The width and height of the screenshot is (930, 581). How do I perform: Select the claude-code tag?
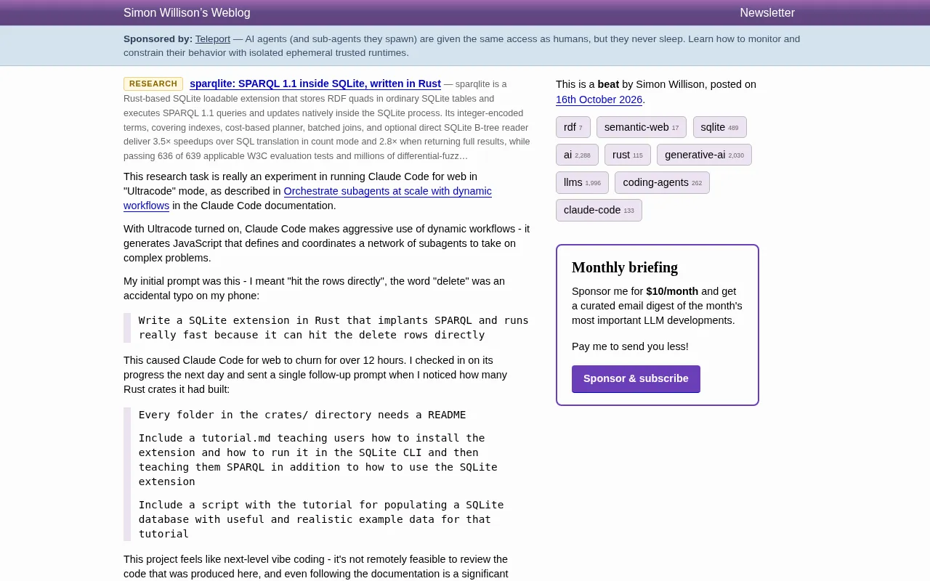[x=599, y=210]
